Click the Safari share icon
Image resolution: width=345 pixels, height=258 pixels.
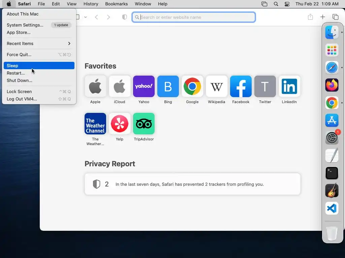310,17
